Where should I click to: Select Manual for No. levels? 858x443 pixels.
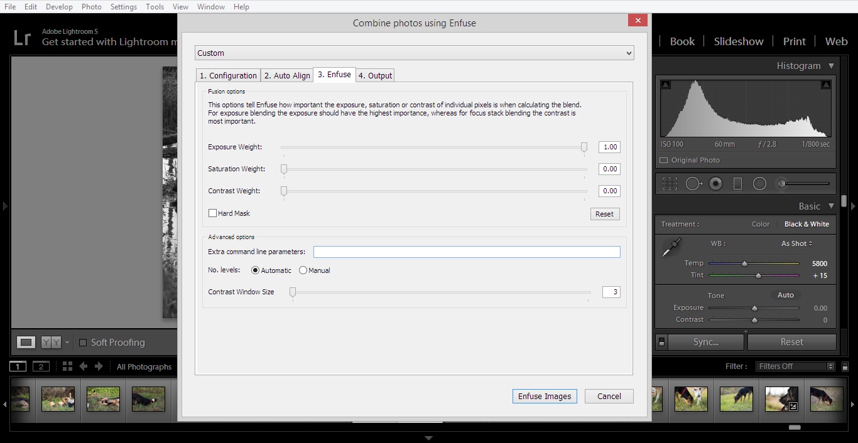click(303, 270)
